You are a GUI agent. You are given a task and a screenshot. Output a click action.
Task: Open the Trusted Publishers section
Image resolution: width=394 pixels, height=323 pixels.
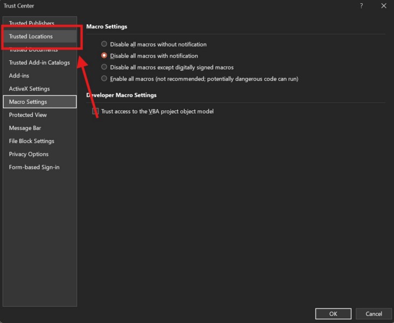(x=31, y=24)
